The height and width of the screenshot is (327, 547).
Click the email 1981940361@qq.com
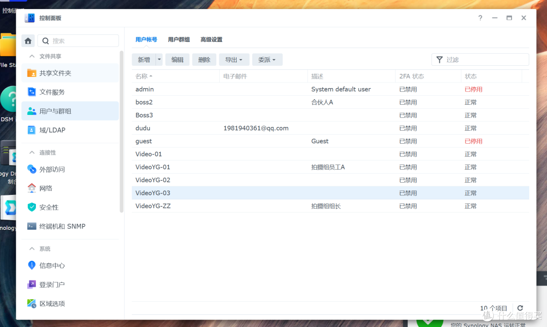[x=256, y=128]
